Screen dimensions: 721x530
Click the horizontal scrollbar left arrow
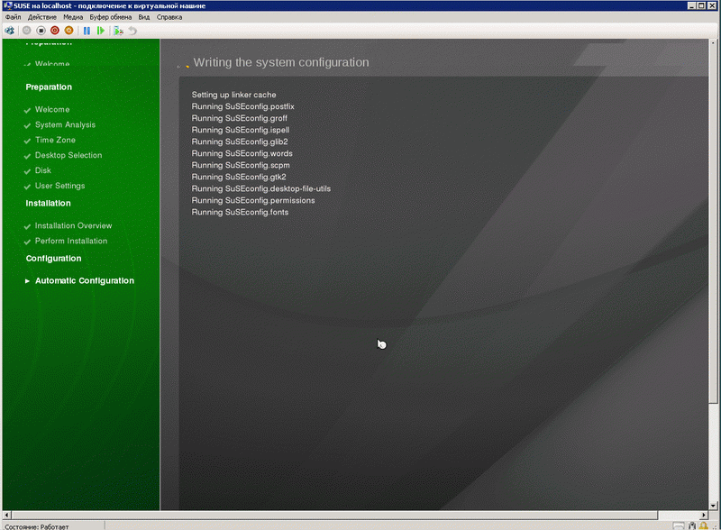tap(7, 516)
